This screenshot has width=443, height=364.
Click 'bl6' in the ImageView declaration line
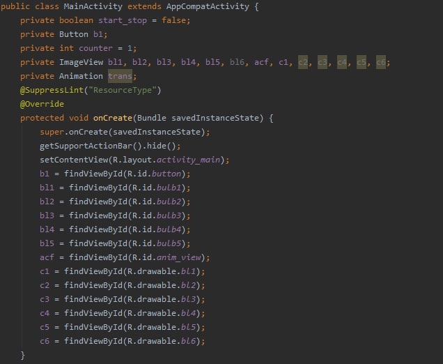tap(237, 62)
